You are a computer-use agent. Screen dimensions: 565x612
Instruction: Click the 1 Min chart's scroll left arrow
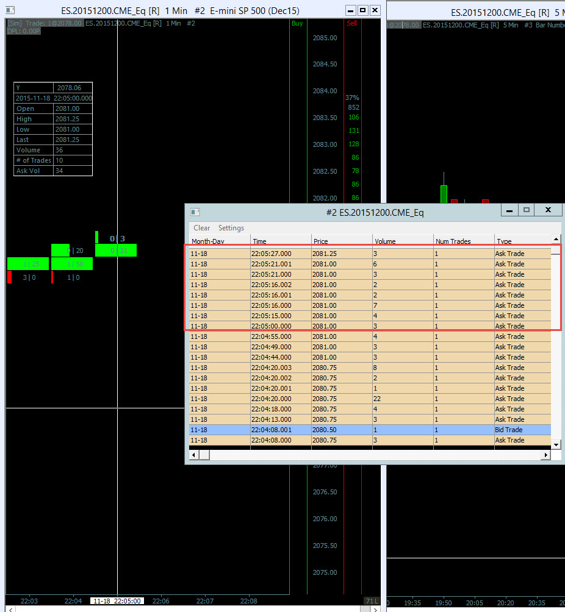(10, 610)
